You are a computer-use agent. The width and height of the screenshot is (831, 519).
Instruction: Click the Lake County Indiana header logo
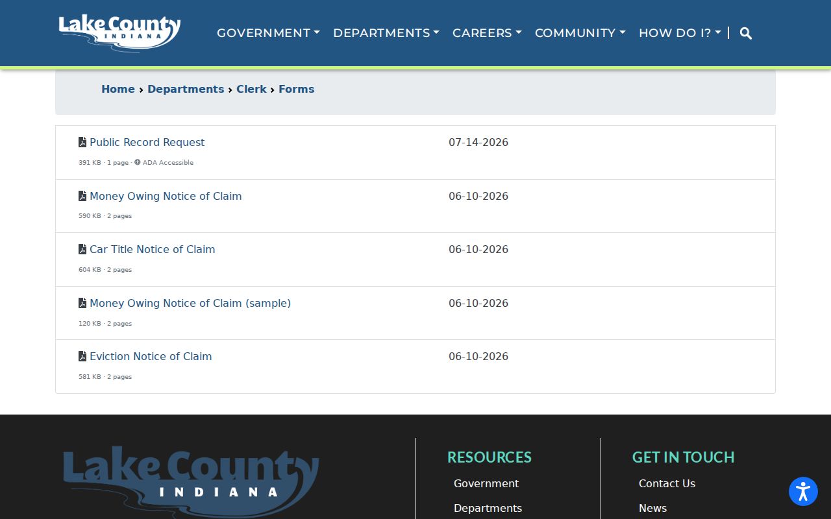click(x=119, y=32)
